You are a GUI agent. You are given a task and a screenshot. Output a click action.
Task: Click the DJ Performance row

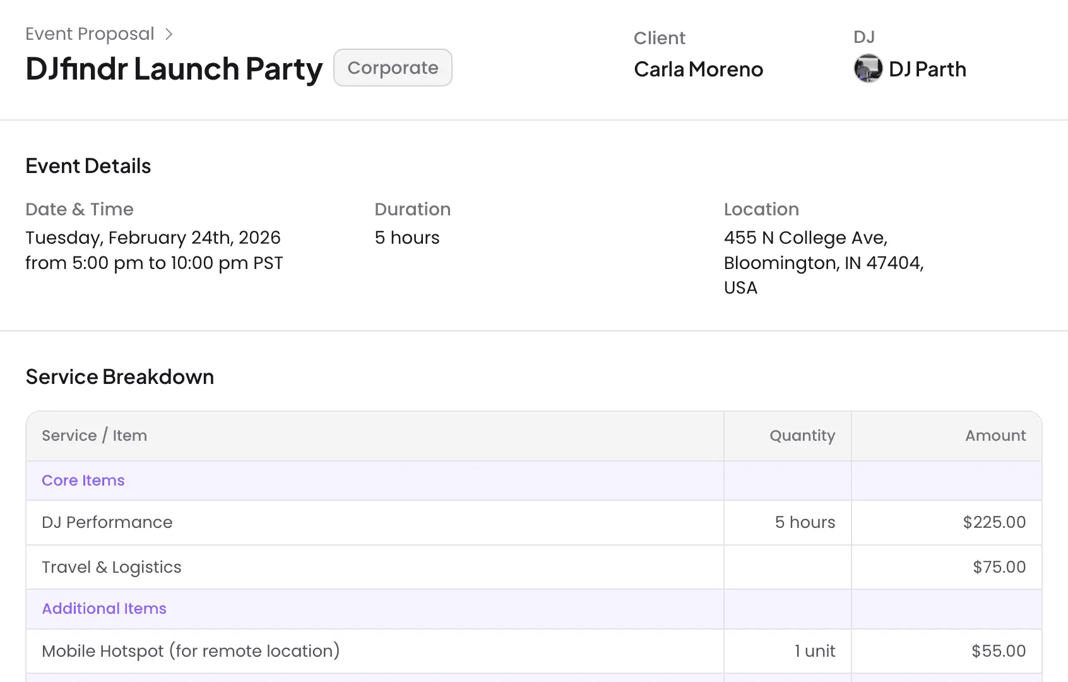pos(534,522)
